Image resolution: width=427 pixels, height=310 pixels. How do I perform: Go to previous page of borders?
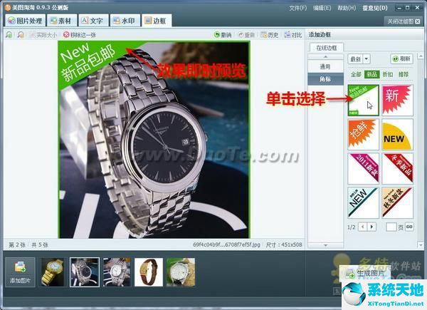point(362,227)
